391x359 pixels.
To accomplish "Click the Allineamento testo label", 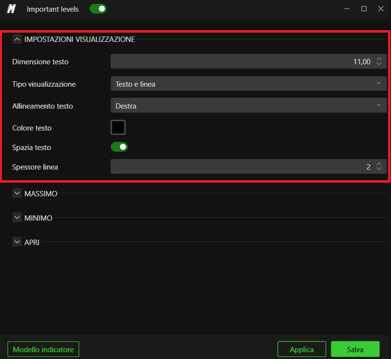I will (x=43, y=106).
